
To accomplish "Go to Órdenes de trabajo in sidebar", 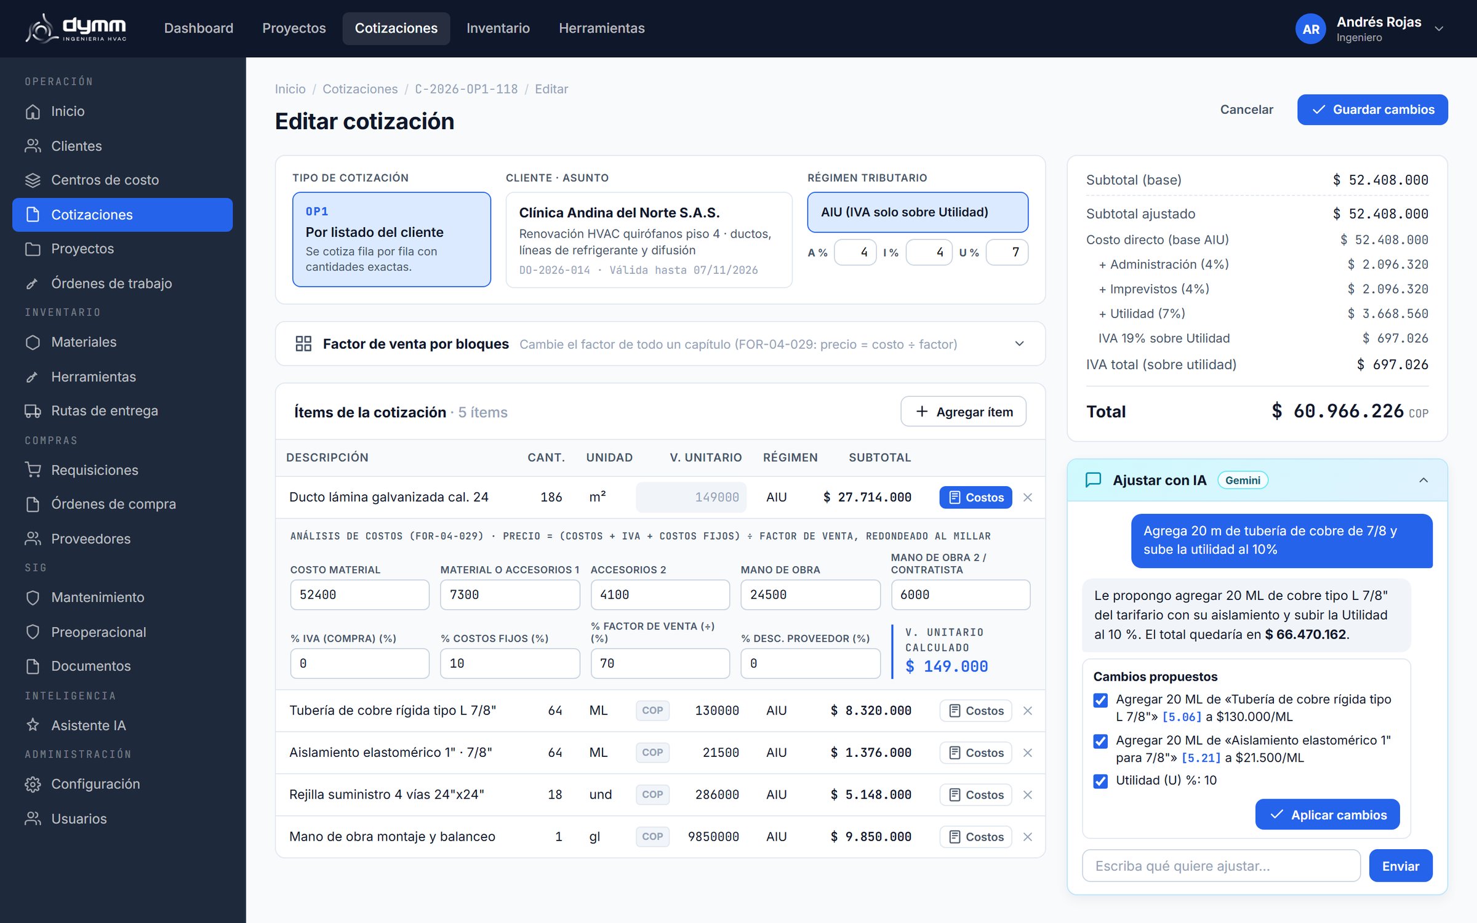I will click(x=122, y=283).
